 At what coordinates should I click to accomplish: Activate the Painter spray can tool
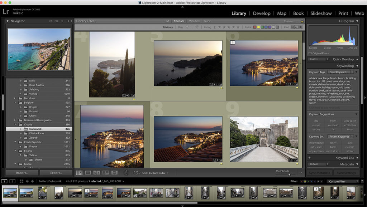coord(127,172)
